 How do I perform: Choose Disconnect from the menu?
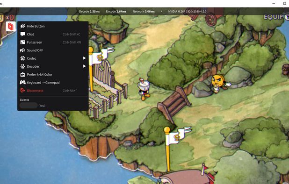53,91
